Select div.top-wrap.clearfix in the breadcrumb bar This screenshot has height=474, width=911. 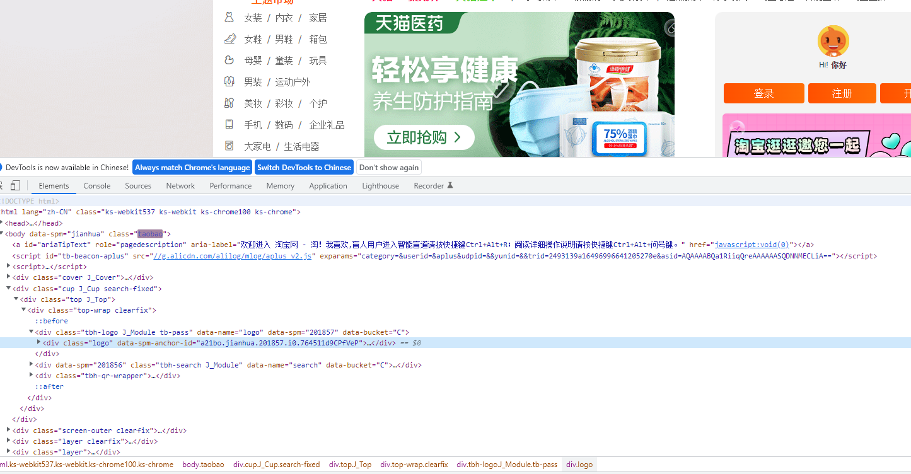pyautogui.click(x=414, y=465)
